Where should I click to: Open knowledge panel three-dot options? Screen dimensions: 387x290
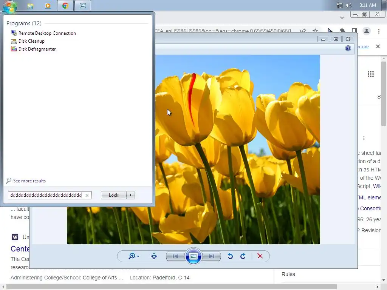tap(364, 138)
